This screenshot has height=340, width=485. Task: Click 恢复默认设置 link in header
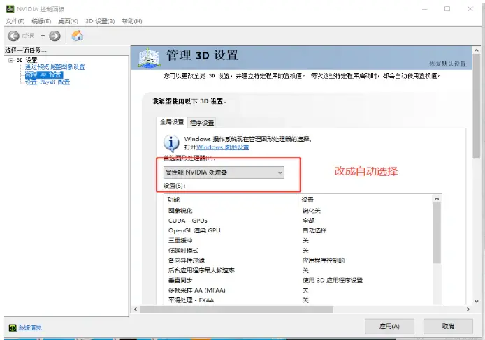[x=447, y=64]
